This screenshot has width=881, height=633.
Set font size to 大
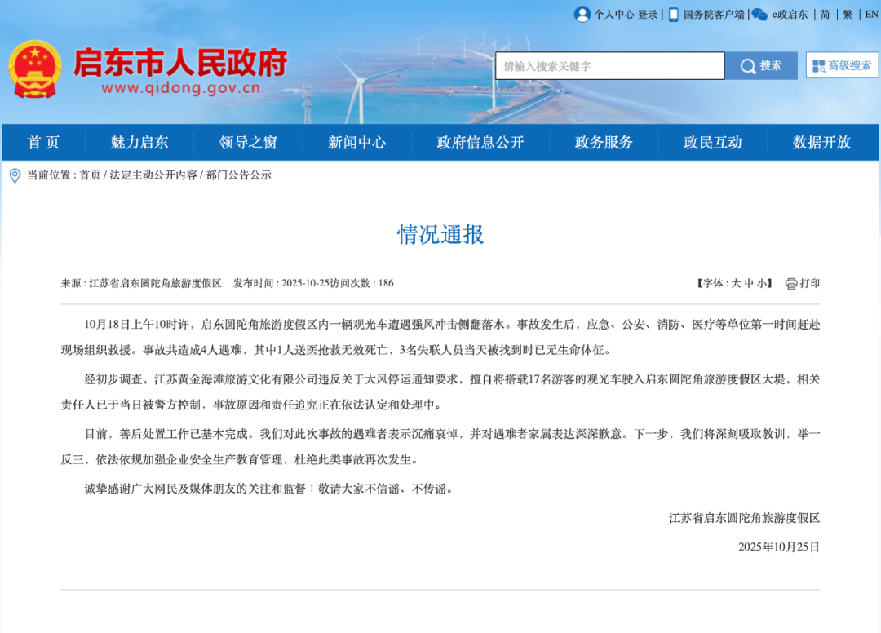736,284
